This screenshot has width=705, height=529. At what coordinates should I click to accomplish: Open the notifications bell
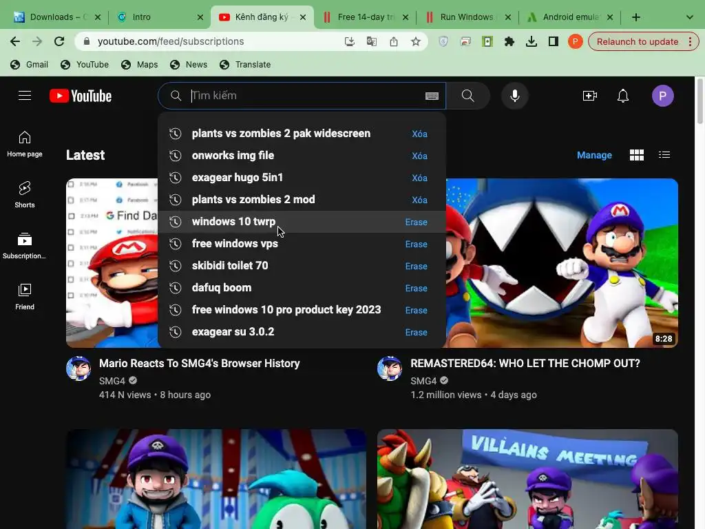click(622, 96)
